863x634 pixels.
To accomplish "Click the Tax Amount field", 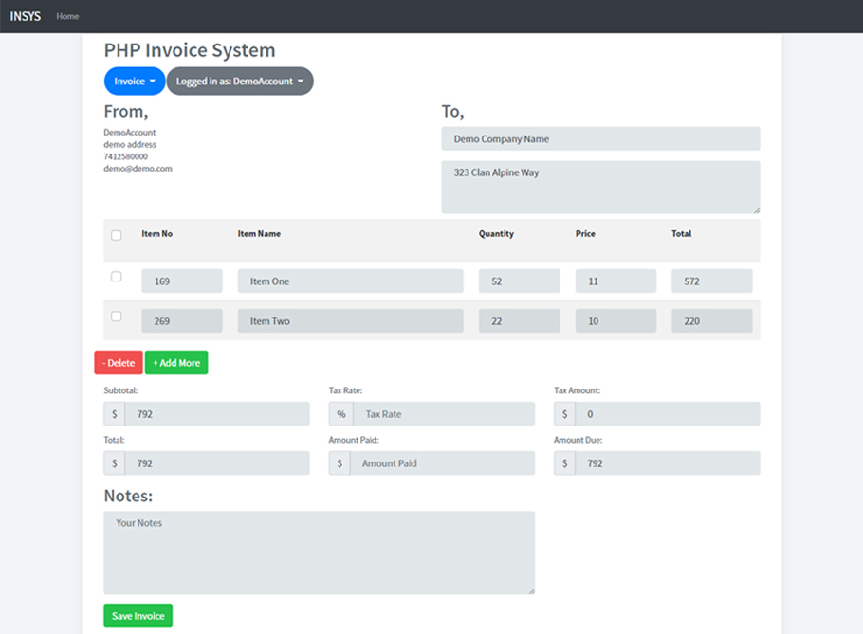I will point(667,413).
